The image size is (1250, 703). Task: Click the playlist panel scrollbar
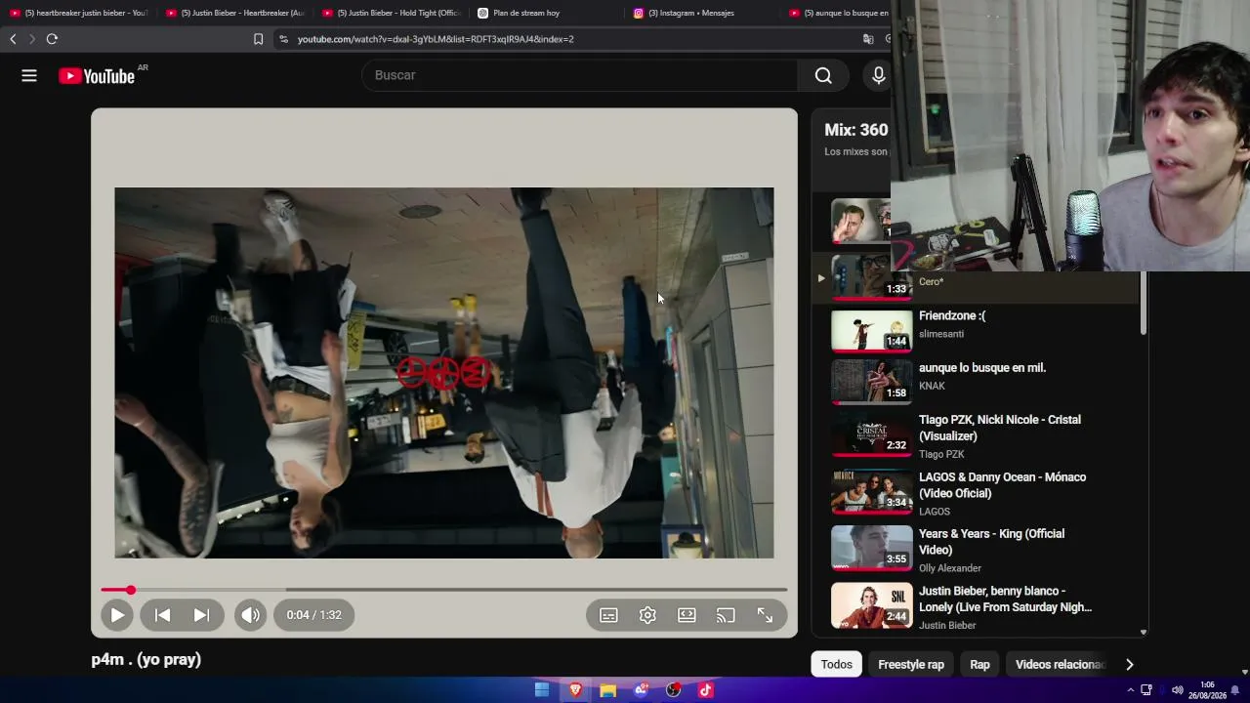coord(1143,305)
